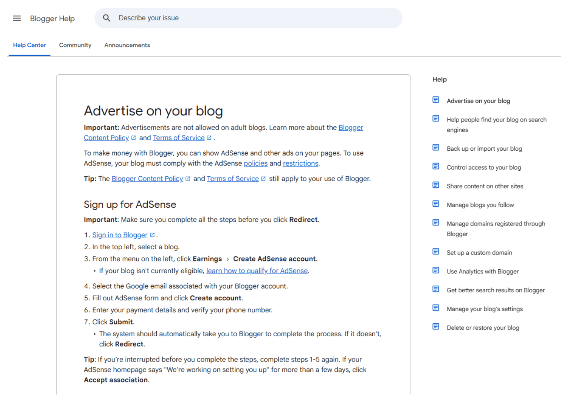Click the bold 'Create AdSense account' text
The height and width of the screenshot is (400, 569).
click(x=274, y=259)
